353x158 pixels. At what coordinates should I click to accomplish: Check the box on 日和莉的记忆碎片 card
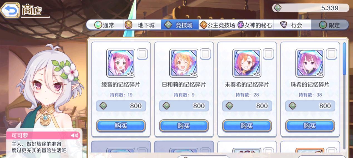206,54
